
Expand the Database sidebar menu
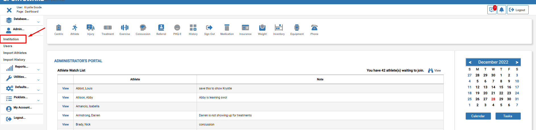pyautogui.click(x=22, y=20)
